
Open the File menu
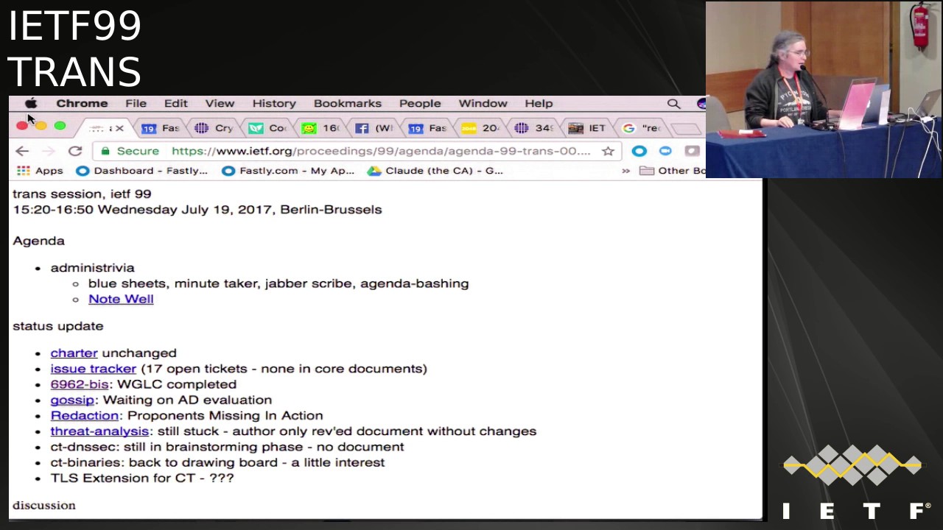tap(136, 104)
